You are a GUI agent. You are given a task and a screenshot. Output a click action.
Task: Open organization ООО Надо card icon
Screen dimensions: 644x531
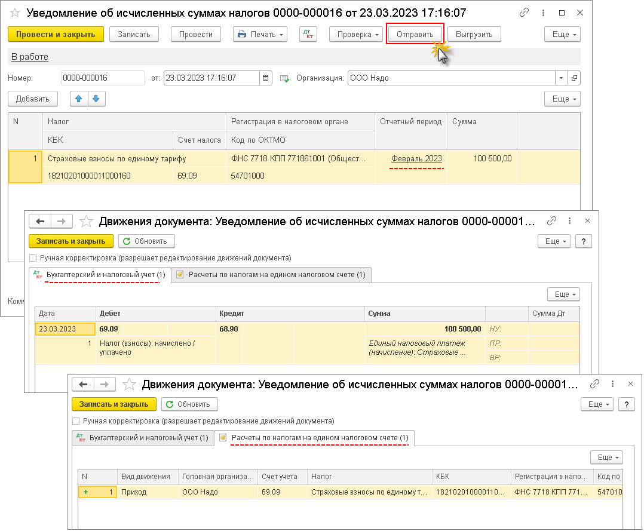coord(574,78)
